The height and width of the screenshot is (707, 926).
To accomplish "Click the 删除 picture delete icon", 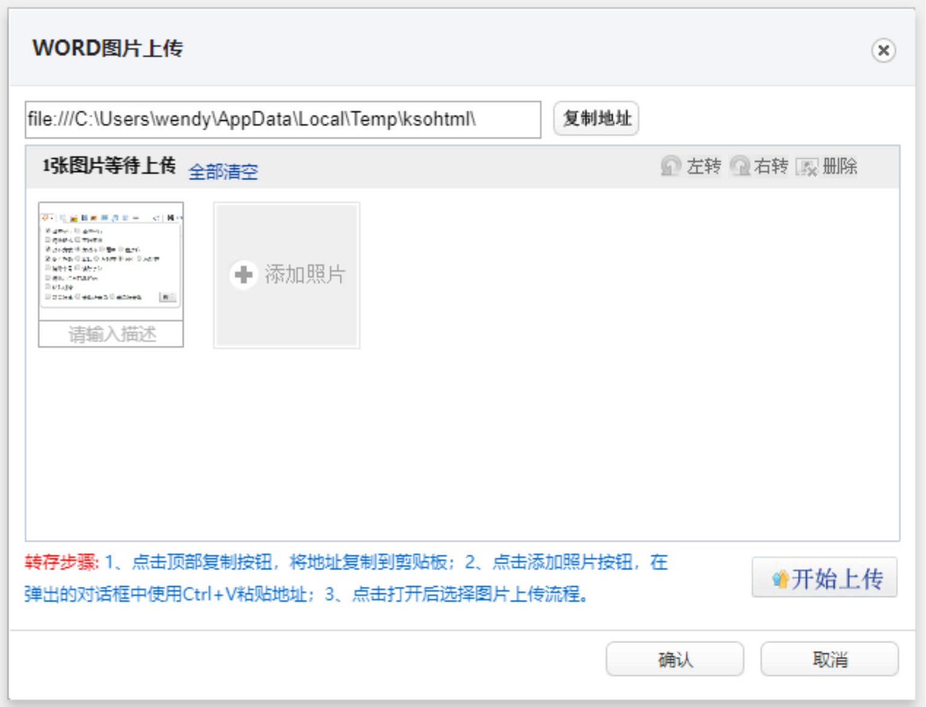I will 806,167.
